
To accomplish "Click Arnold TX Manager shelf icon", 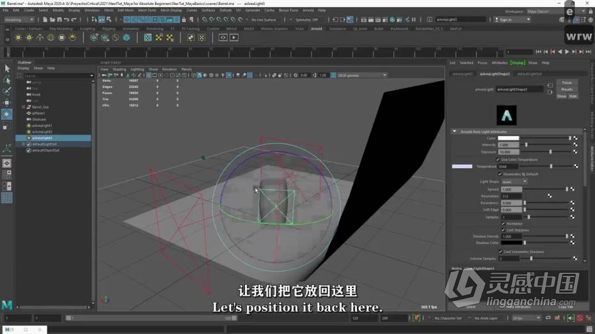I will pos(148,38).
